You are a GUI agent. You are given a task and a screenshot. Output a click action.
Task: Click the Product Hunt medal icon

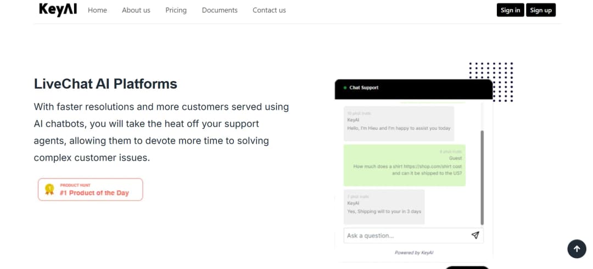pos(49,190)
